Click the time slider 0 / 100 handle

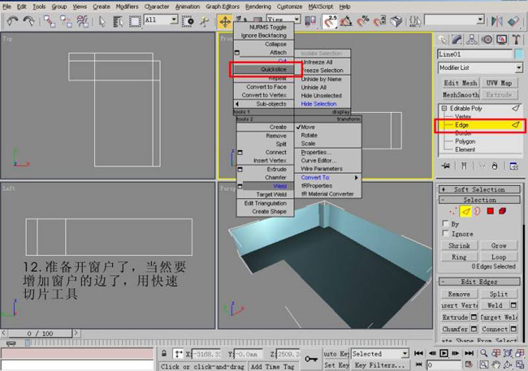pos(40,334)
